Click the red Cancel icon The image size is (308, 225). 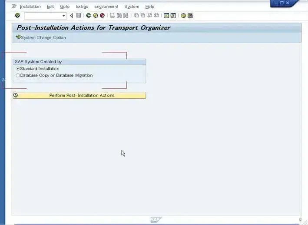[102, 15]
